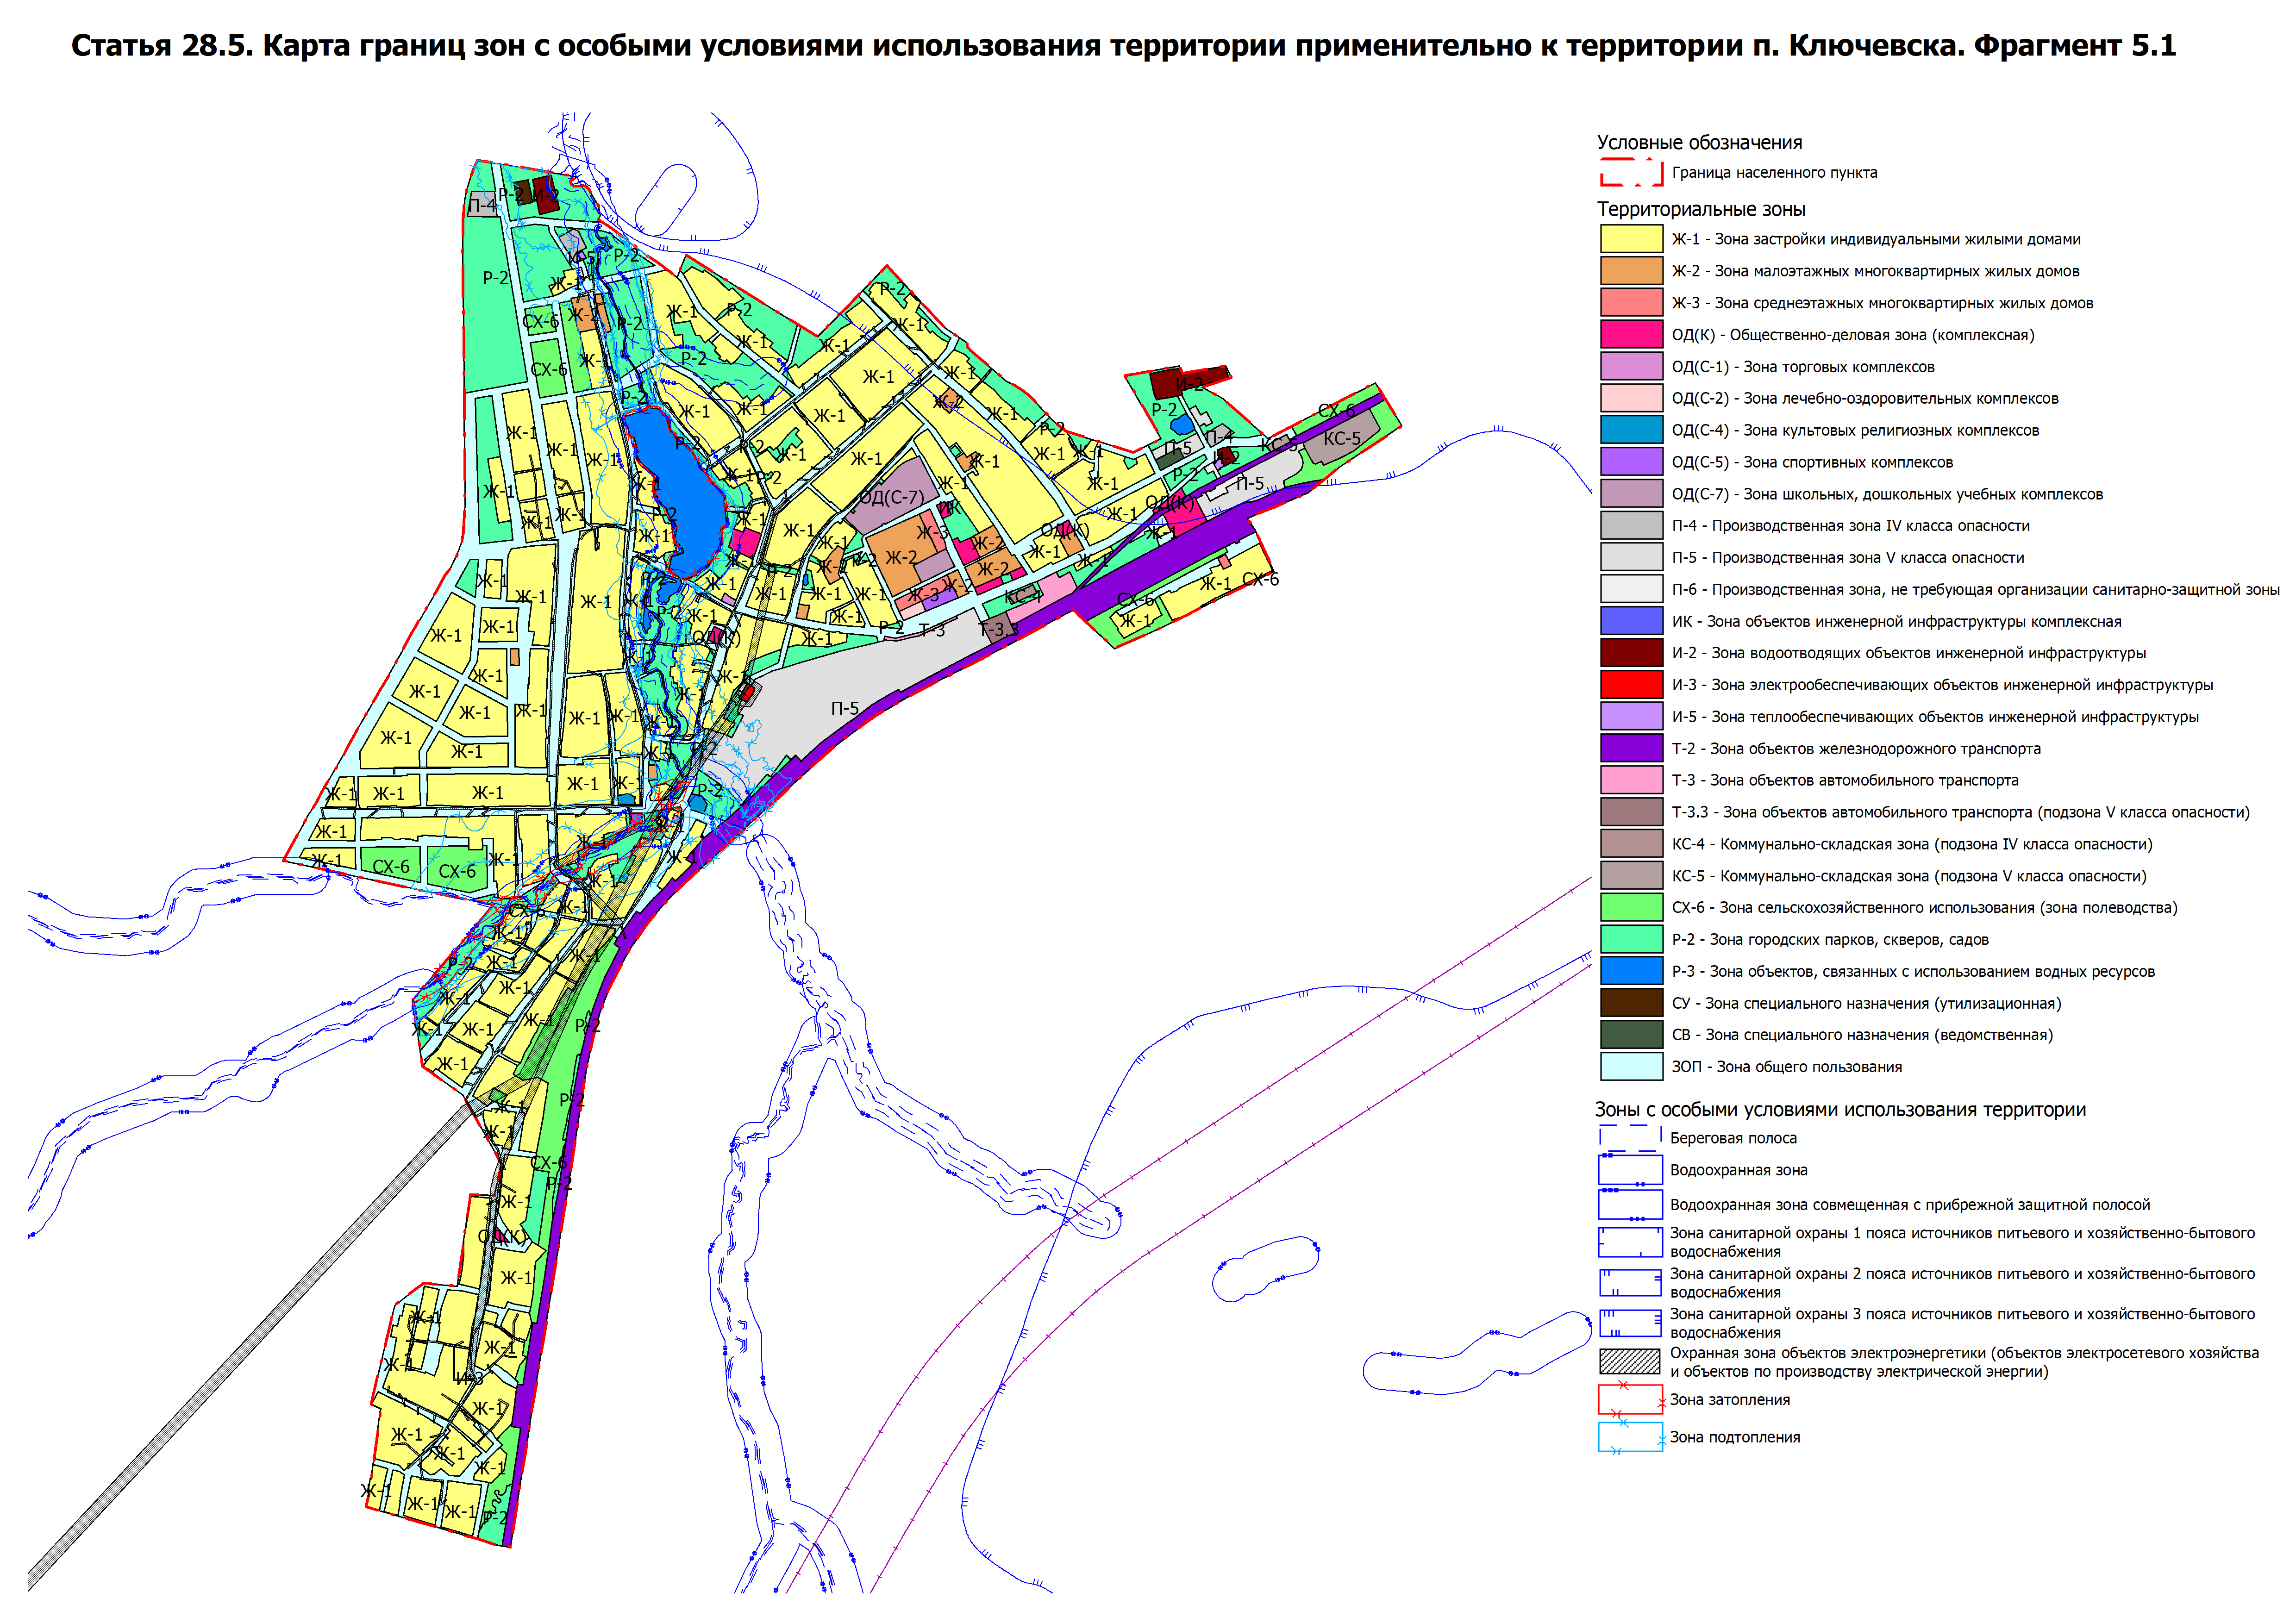Viewport: 2296px width, 1623px height.
Task: Click the 3 пояса sanitary protection zone symbol
Action: point(1630,1323)
